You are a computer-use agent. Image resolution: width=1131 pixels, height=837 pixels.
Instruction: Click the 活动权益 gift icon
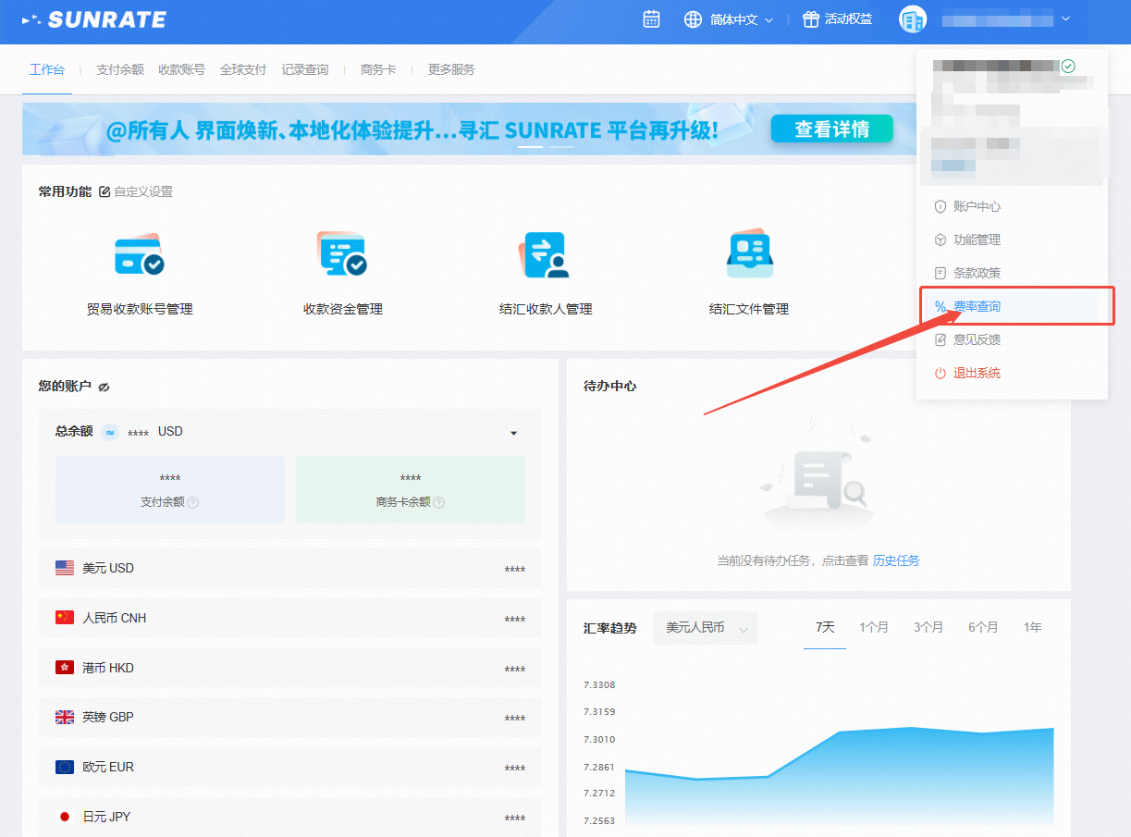tap(811, 19)
